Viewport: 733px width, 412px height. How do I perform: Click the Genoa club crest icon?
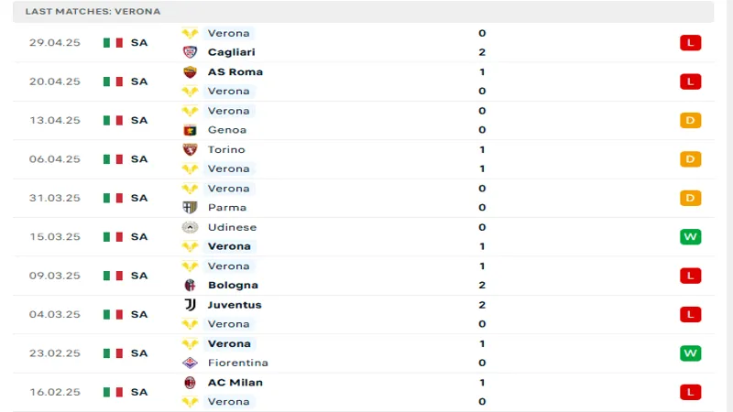pos(191,130)
